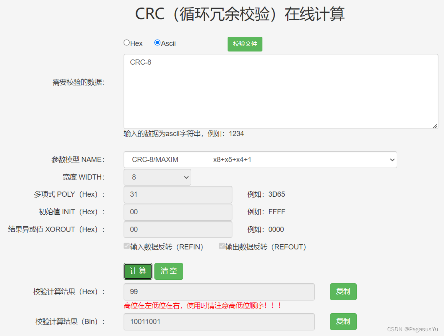Toggle the 输入数据反转（REFIN）checkbox
Screen dimensions: 444x336
(126, 246)
